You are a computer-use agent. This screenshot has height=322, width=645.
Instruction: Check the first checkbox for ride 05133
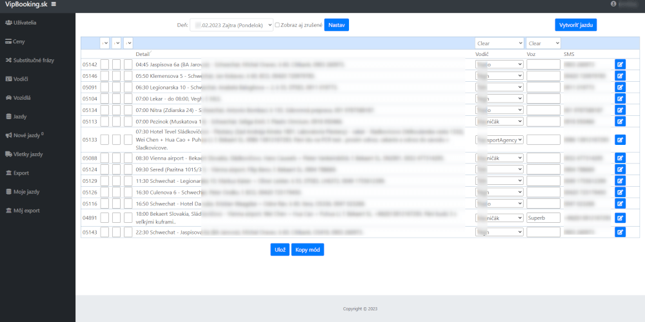click(104, 139)
